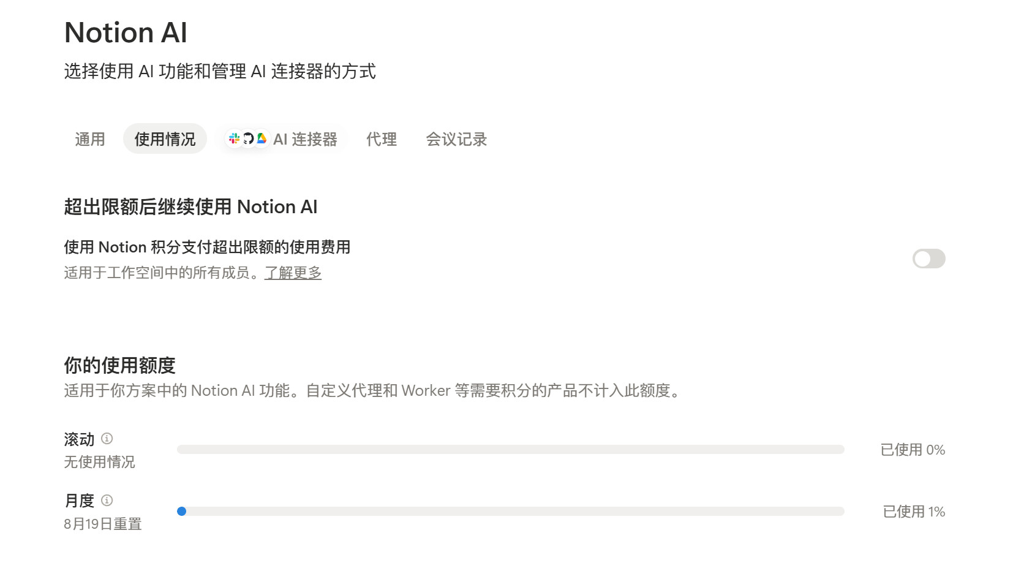Screen dimensions: 1024x571
Task: Click the Slack icon in AI 连接器 tab
Action: pyautogui.click(x=234, y=139)
